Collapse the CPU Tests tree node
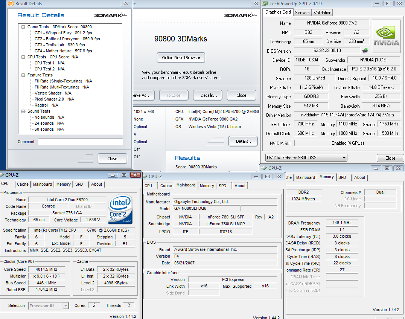 click(23, 57)
